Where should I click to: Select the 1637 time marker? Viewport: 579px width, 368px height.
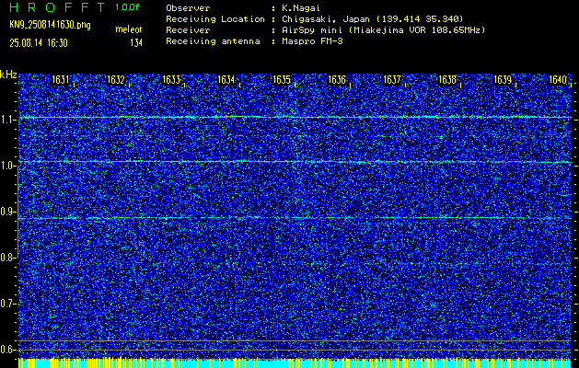(392, 80)
